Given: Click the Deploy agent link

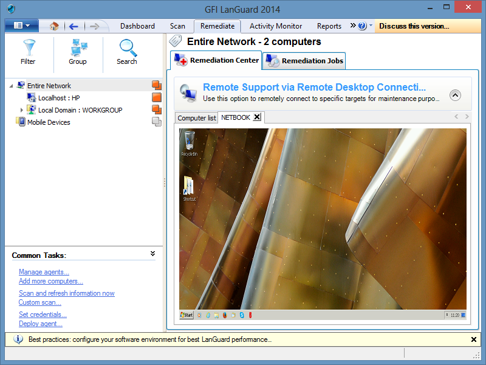Looking at the screenshot, I should 41,324.
